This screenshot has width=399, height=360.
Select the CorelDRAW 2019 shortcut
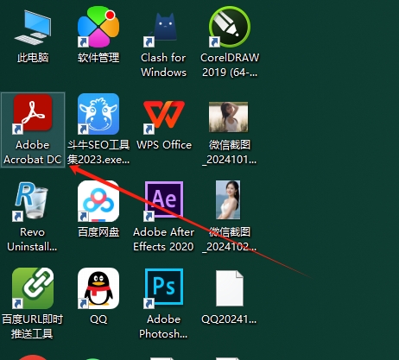230,27
